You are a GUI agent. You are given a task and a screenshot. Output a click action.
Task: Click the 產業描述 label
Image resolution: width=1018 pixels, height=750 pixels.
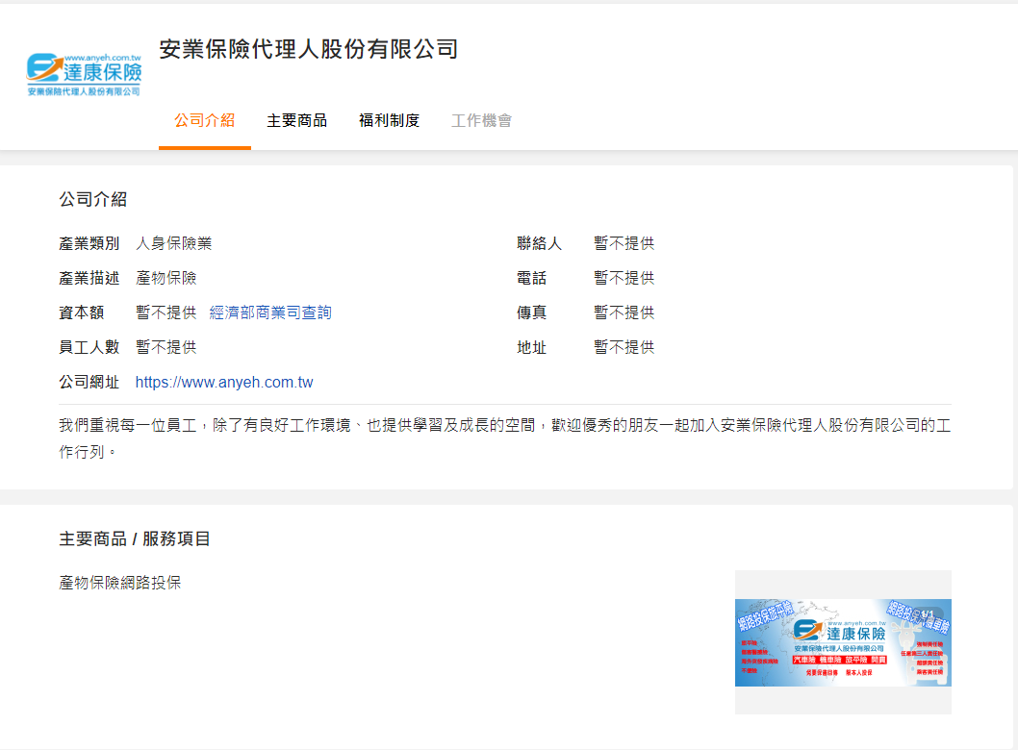pyautogui.click(x=89, y=278)
